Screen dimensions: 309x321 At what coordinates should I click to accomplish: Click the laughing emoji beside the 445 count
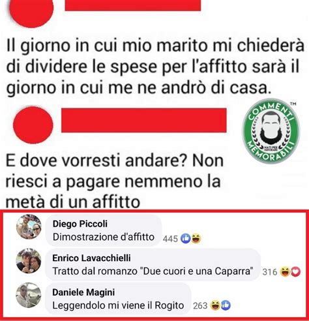click(196, 238)
